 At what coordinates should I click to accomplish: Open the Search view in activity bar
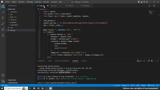[3, 12]
